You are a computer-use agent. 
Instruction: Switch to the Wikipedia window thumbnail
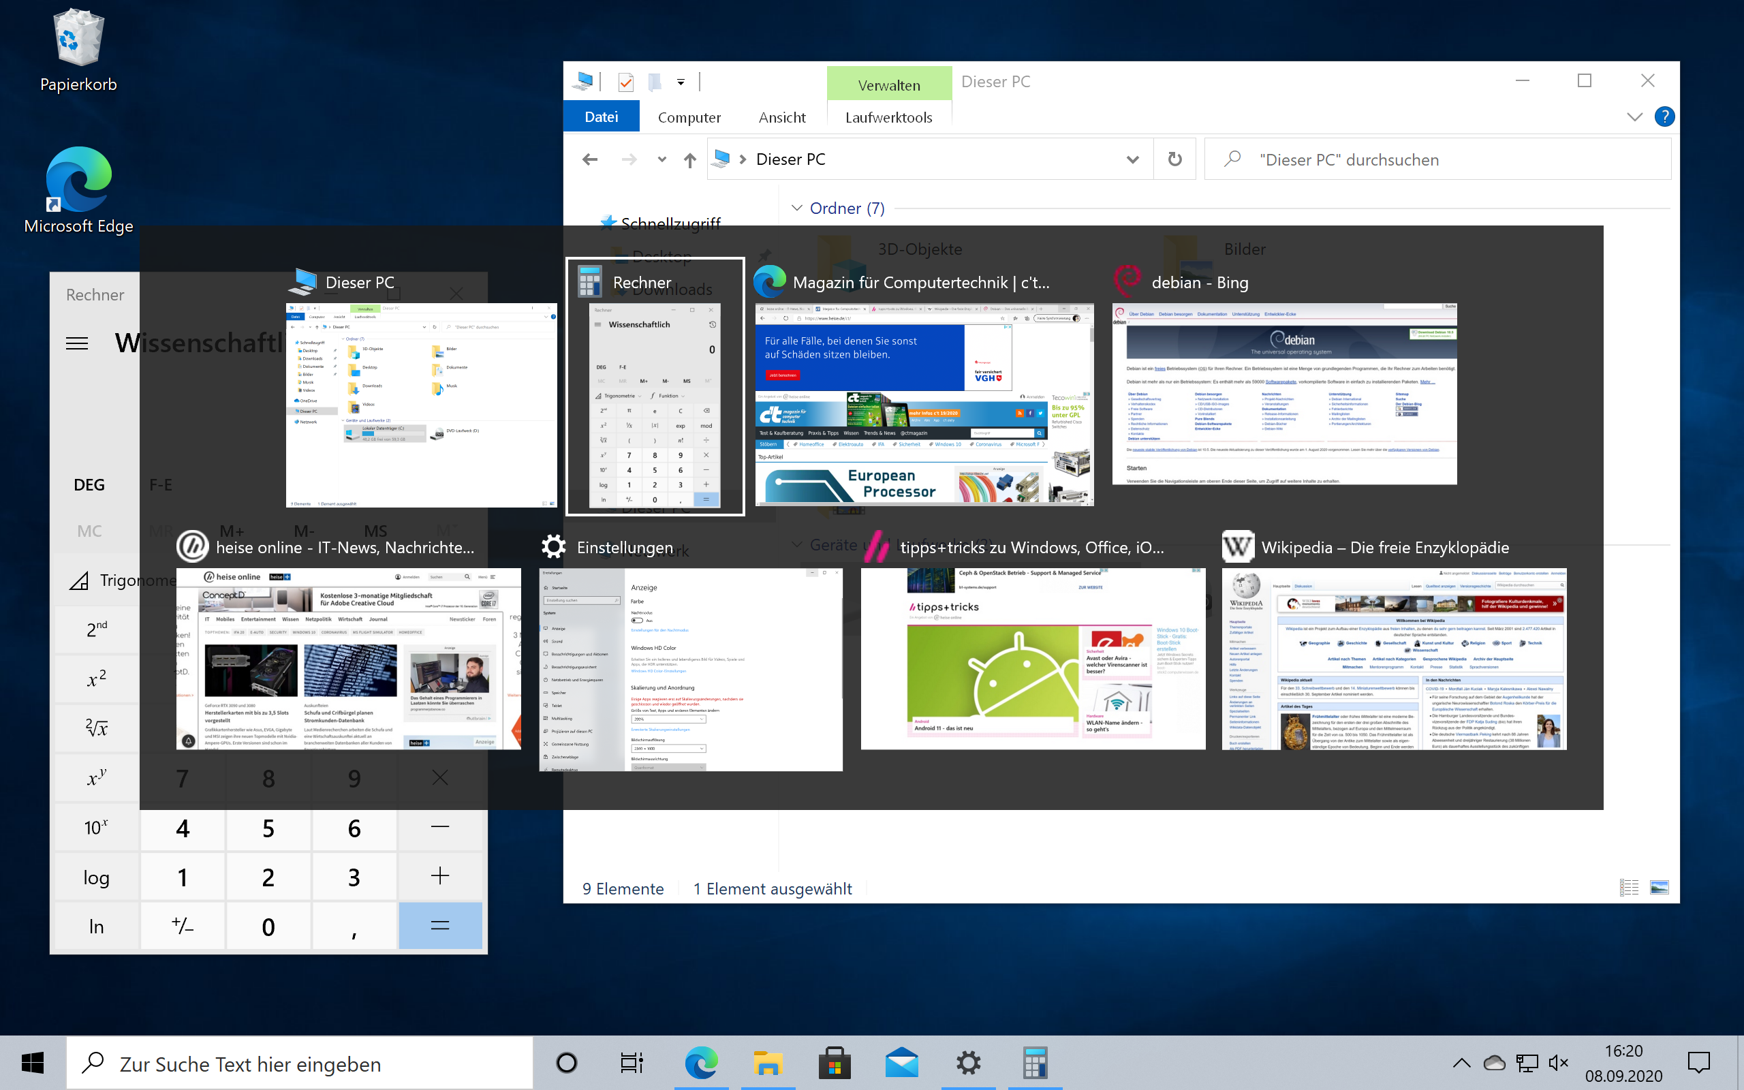coord(1394,658)
